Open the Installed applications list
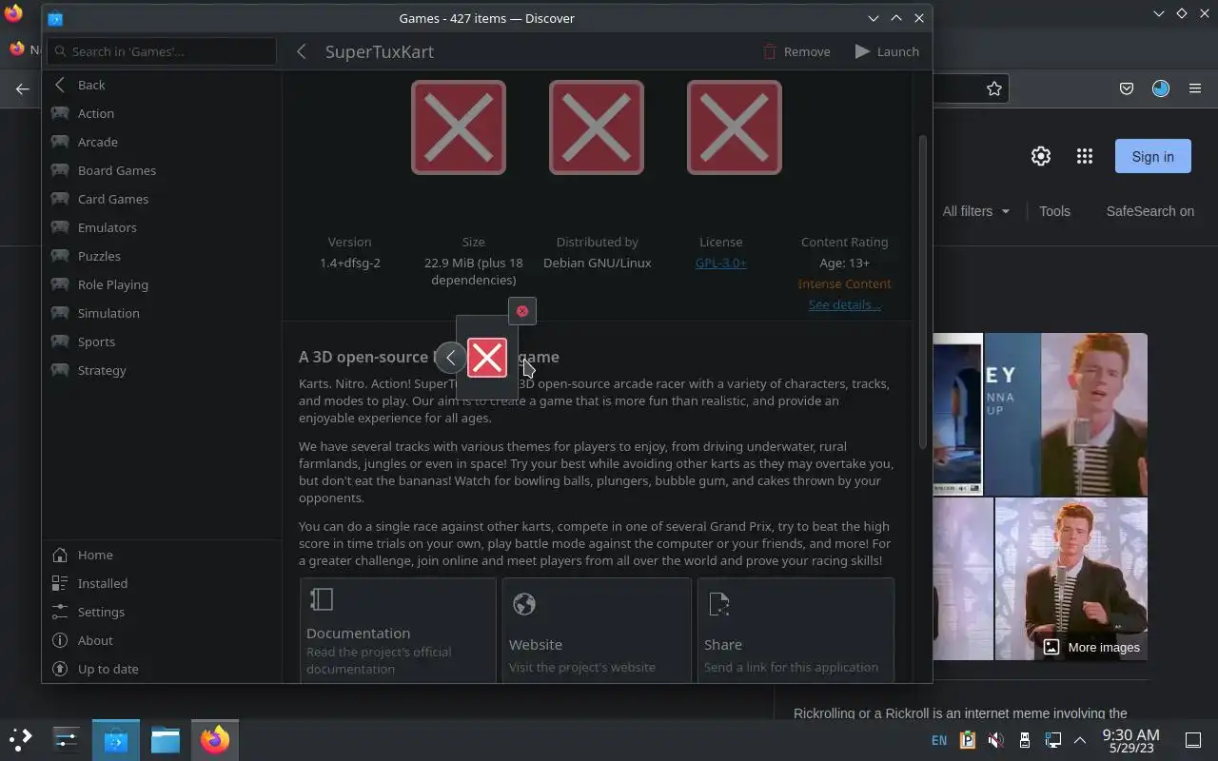The width and height of the screenshot is (1218, 761). coord(162,583)
